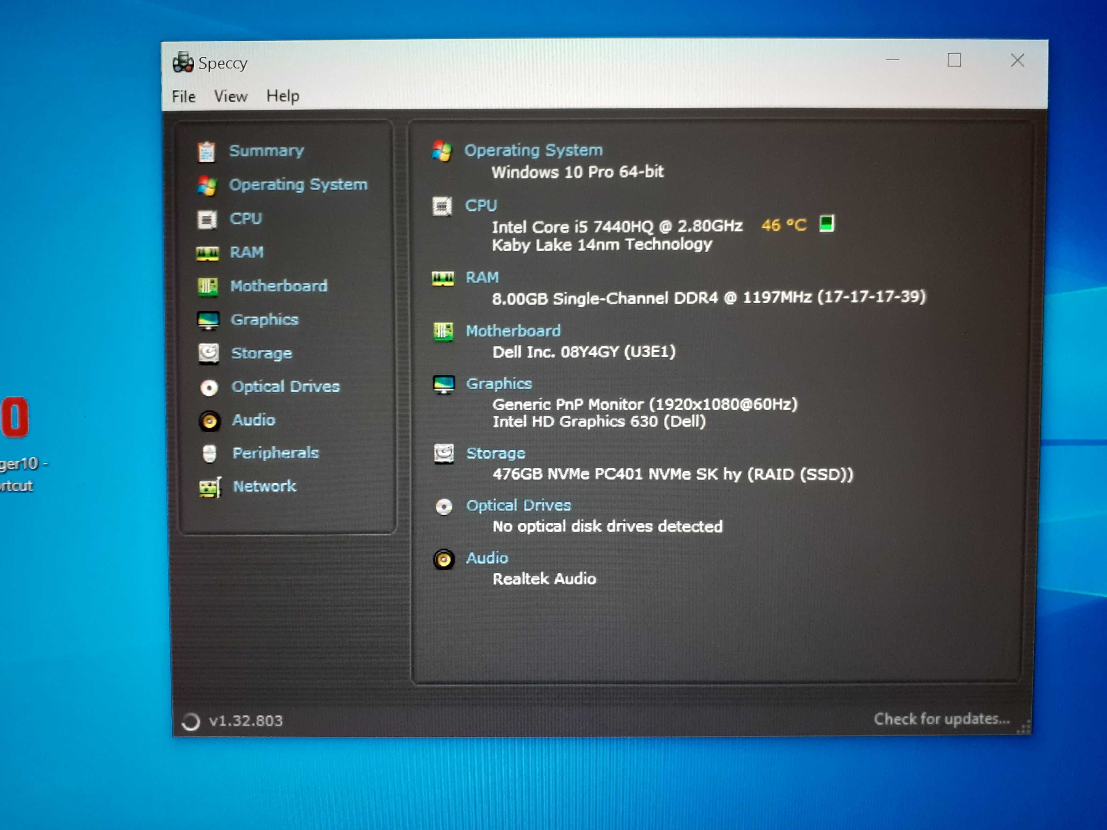The width and height of the screenshot is (1107, 830).
Task: Click Motherboard heading in summary panel
Action: click(513, 331)
